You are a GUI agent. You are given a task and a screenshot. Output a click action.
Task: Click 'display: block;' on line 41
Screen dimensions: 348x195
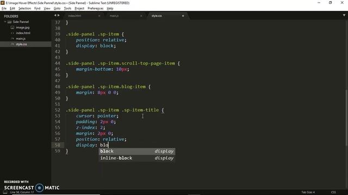coord(96,45)
